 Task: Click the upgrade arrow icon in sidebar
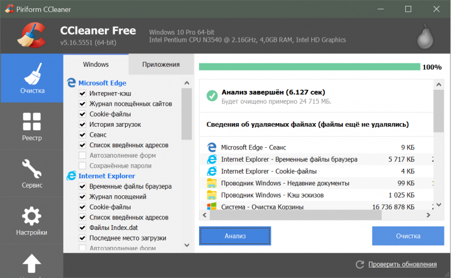32,263
